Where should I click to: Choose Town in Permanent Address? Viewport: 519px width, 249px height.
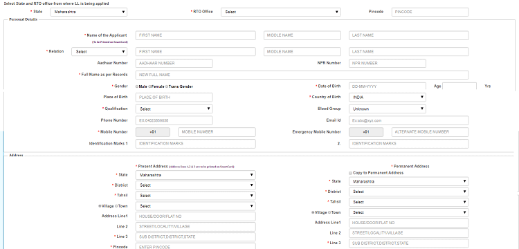[329, 212]
